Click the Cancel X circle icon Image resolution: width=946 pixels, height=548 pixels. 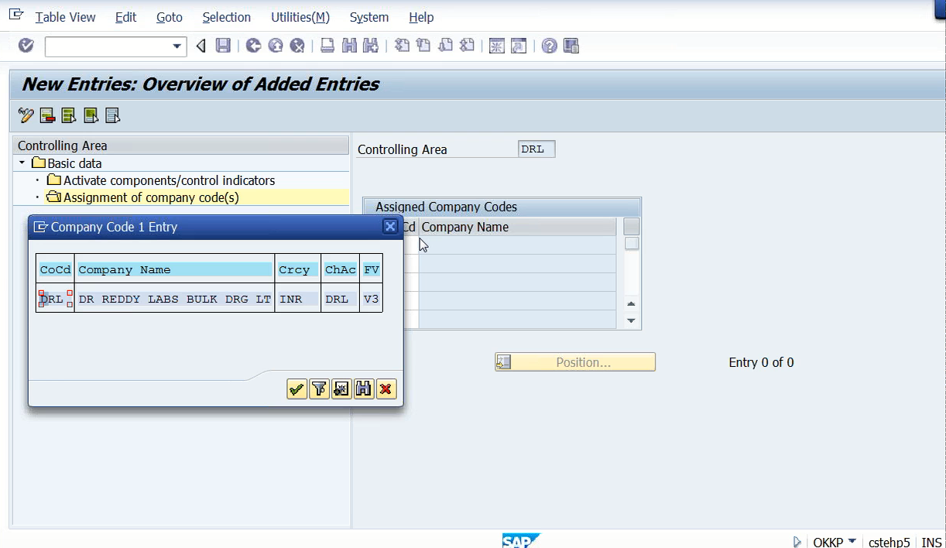[x=296, y=46]
